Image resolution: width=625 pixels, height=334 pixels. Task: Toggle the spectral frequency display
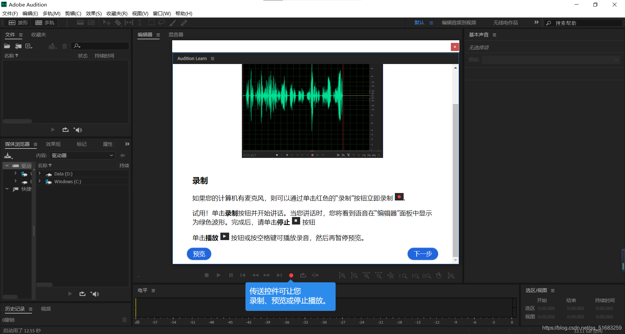tap(80, 23)
